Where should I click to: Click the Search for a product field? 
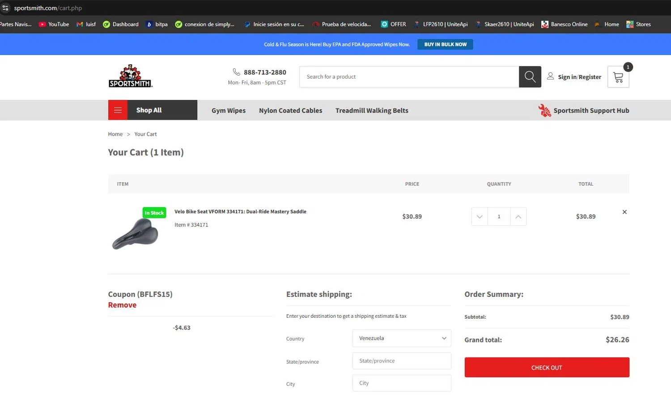click(x=409, y=77)
